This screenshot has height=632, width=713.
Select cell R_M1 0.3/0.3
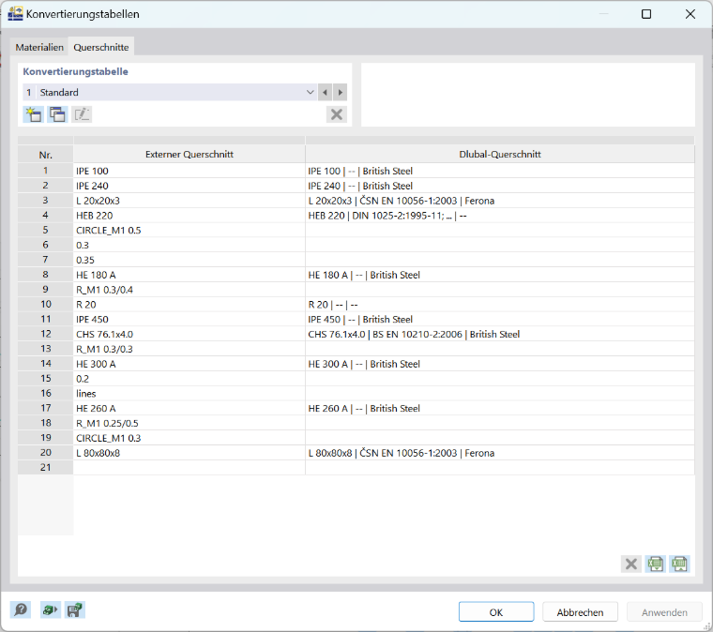pyautogui.click(x=190, y=349)
